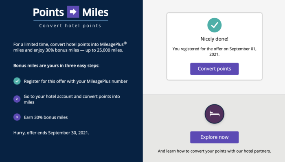Click the Bonus miles three easy steps heading
The width and height of the screenshot is (285, 162).
(56, 65)
